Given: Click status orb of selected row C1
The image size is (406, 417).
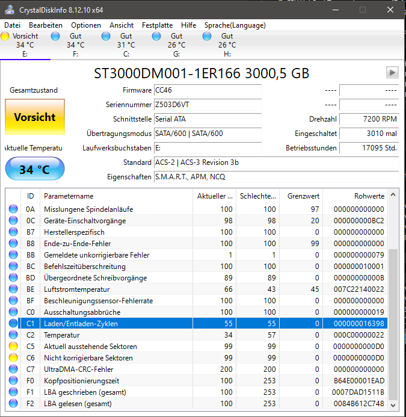Looking at the screenshot, I should pyautogui.click(x=13, y=323).
